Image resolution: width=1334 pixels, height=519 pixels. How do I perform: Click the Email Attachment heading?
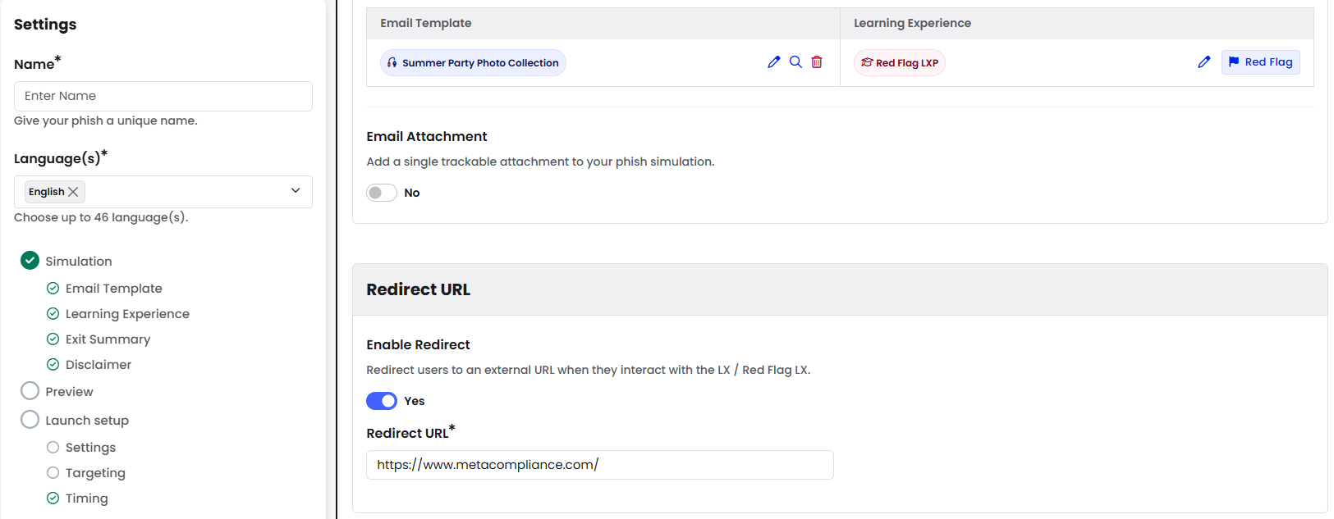(x=427, y=136)
